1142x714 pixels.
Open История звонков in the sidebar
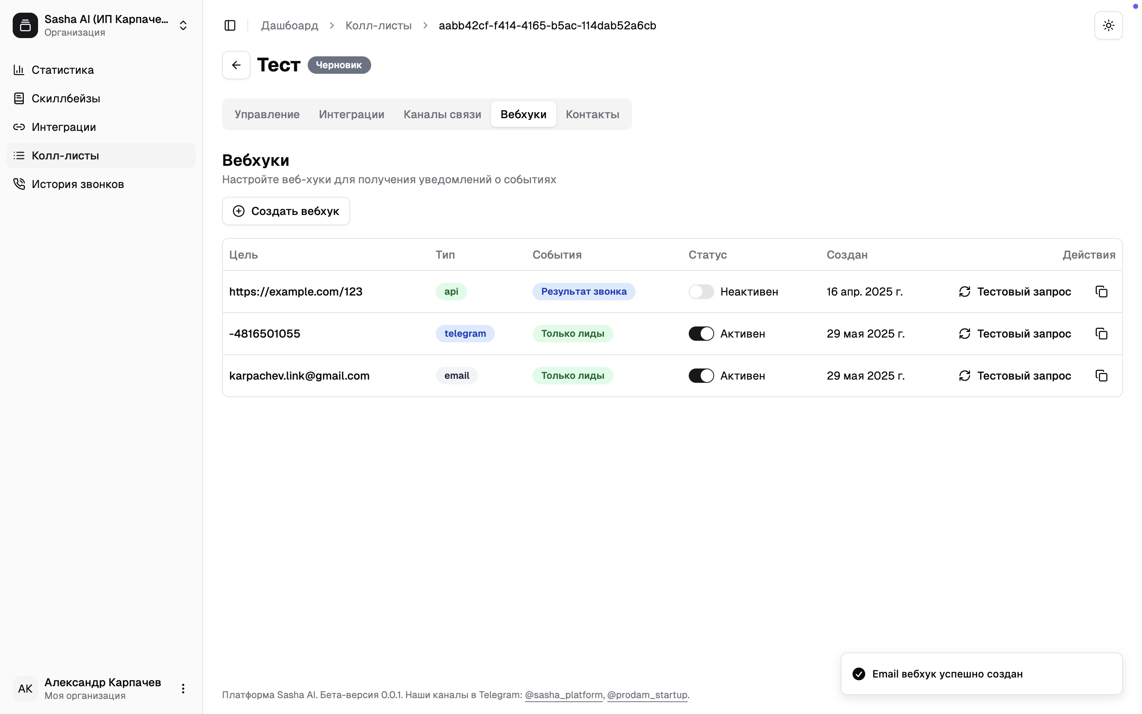[x=77, y=184]
